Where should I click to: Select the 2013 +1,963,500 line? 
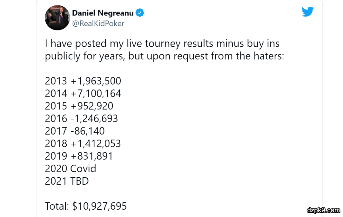[x=83, y=81]
